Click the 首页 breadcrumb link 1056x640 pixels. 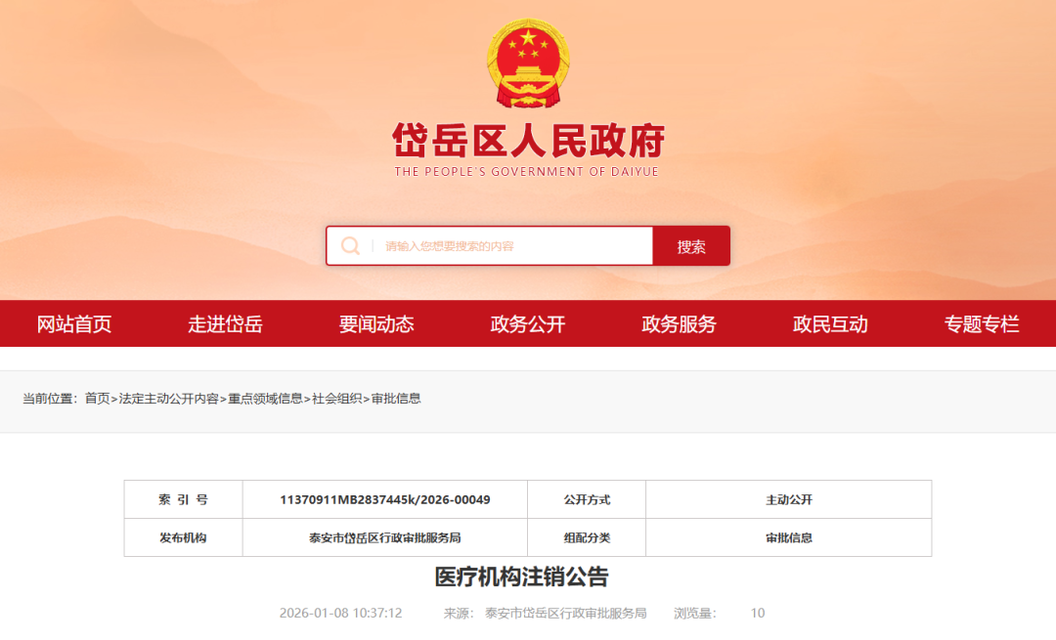tap(97, 399)
